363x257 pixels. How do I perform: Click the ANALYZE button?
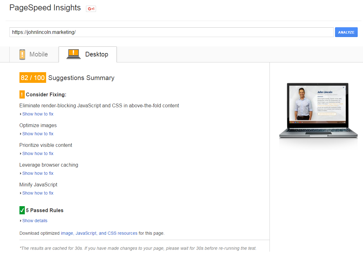346,32
